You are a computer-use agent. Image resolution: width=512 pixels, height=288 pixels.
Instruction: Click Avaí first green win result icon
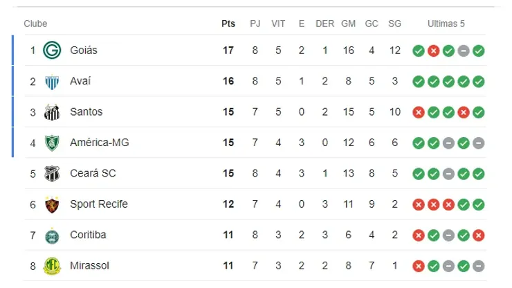pos(418,82)
